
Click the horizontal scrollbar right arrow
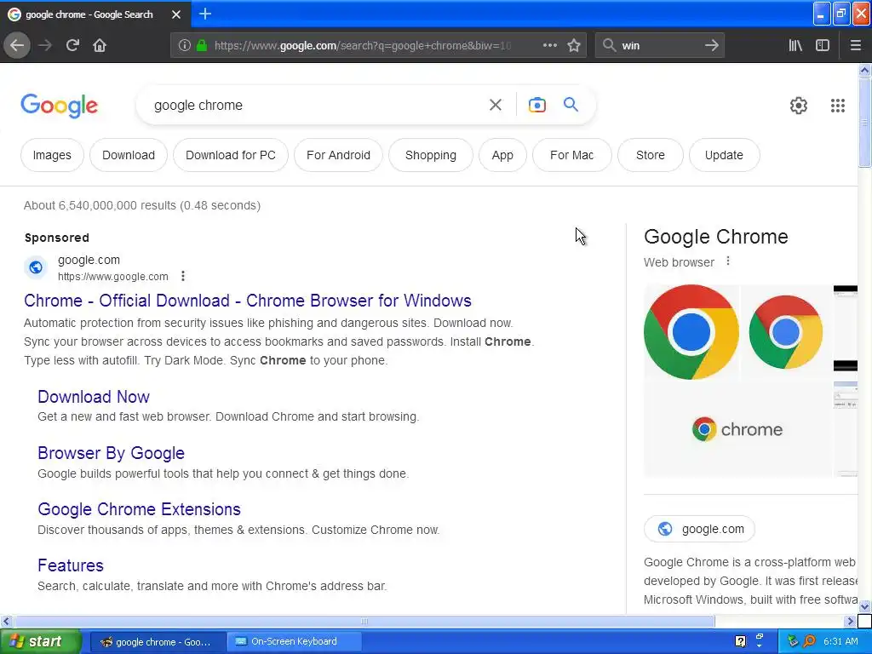click(850, 621)
